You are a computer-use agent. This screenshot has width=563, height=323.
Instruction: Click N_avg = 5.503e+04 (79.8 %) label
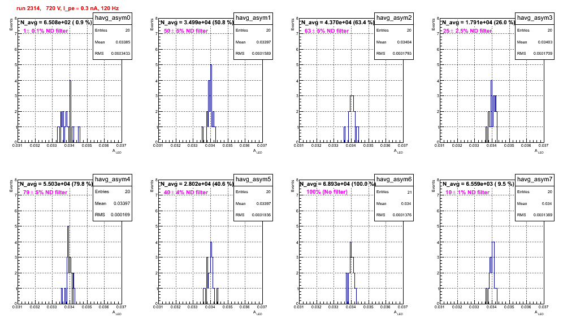(57, 184)
